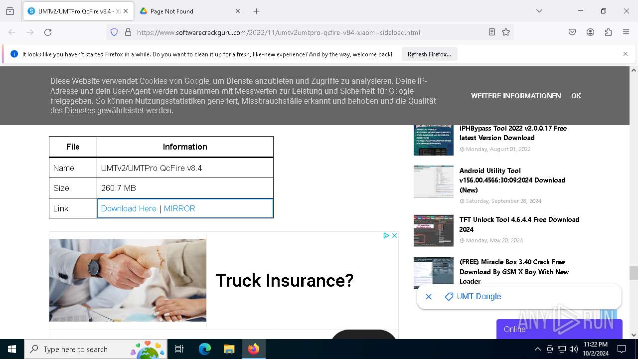This screenshot has width=638, height=359.
Task: Open the Windows Start menu
Action: point(12,349)
